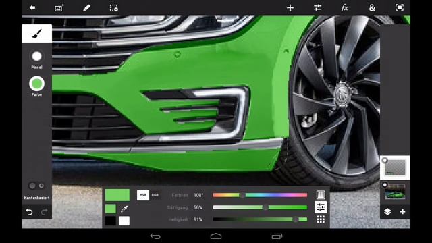Tap the Android home navigation button
The image size is (432, 243).
(x=216, y=236)
